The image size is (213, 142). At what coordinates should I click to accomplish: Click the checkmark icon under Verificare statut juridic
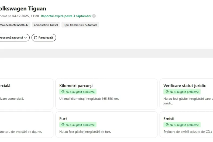pyautogui.click(x=167, y=92)
